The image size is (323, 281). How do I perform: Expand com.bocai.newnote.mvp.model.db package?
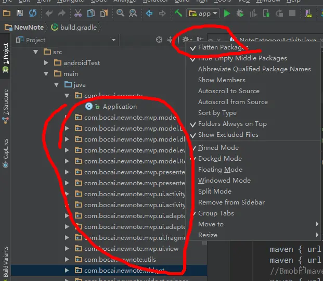pyautogui.click(x=67, y=139)
